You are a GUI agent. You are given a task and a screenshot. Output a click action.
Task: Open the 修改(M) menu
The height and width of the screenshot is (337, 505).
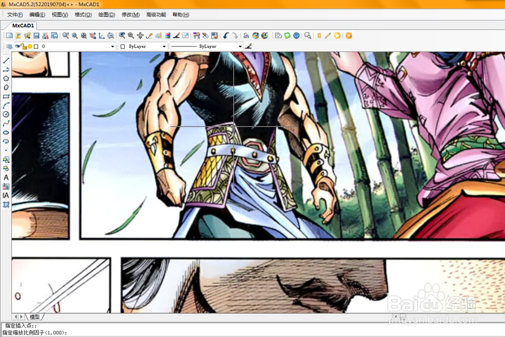(130, 15)
